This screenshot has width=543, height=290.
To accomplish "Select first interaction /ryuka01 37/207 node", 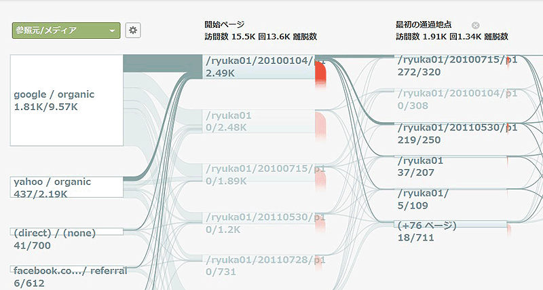I will point(453,166).
